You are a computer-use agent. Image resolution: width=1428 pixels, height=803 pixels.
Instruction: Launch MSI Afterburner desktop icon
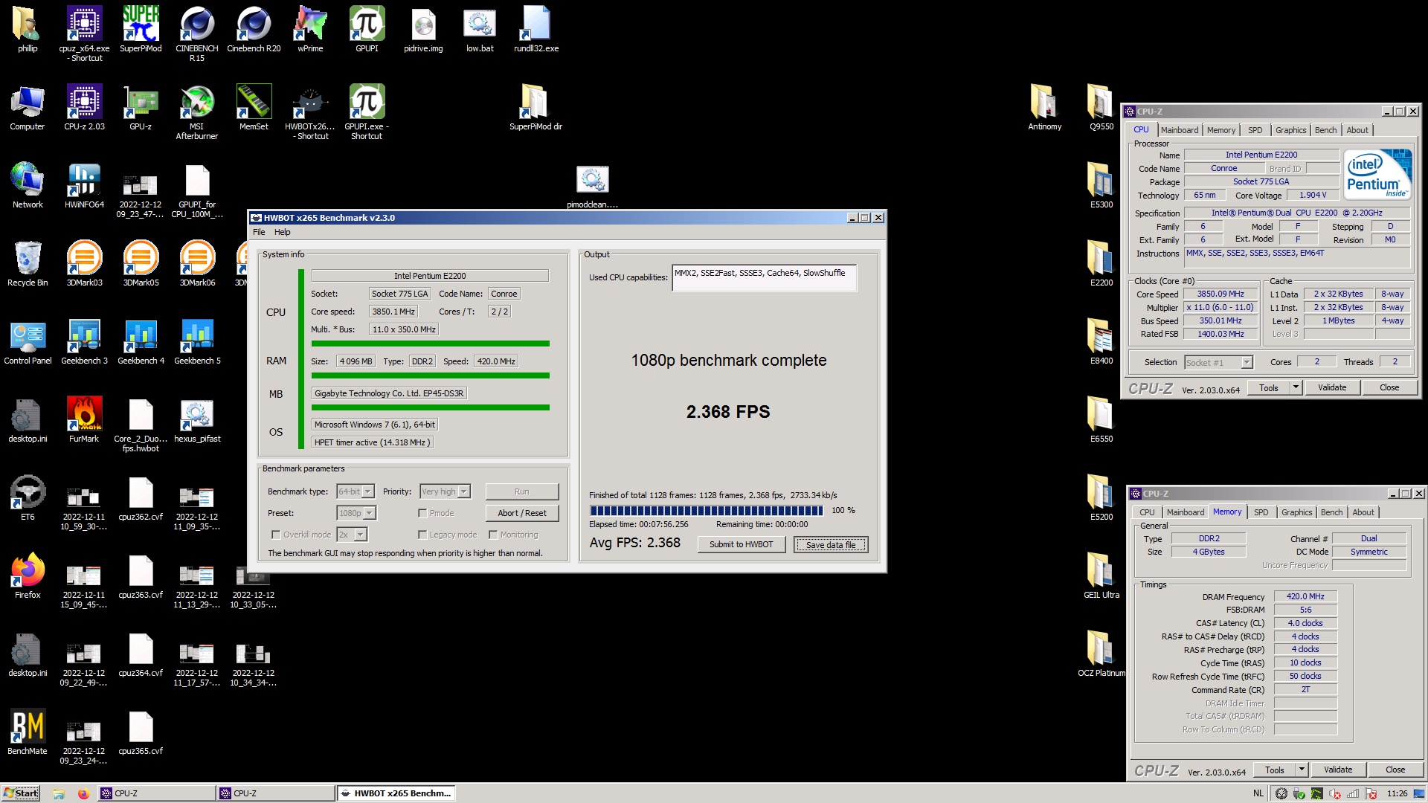[x=197, y=112]
